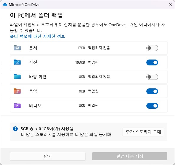Turn off backup toggle for 음악
Screen dimensions: 175x165
pyautogui.click(x=152, y=91)
